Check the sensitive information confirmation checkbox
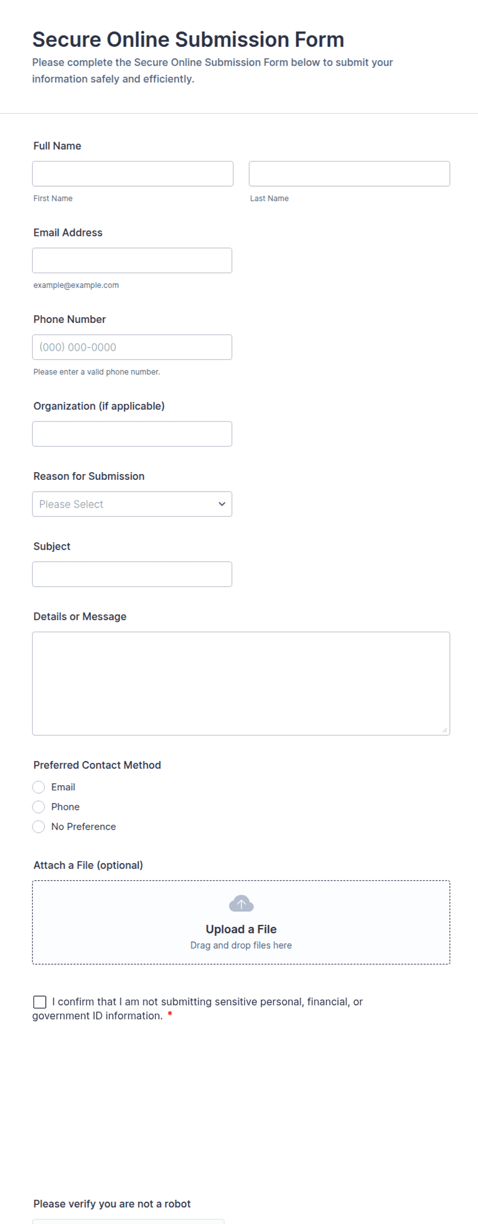478x1224 pixels. click(x=40, y=1002)
